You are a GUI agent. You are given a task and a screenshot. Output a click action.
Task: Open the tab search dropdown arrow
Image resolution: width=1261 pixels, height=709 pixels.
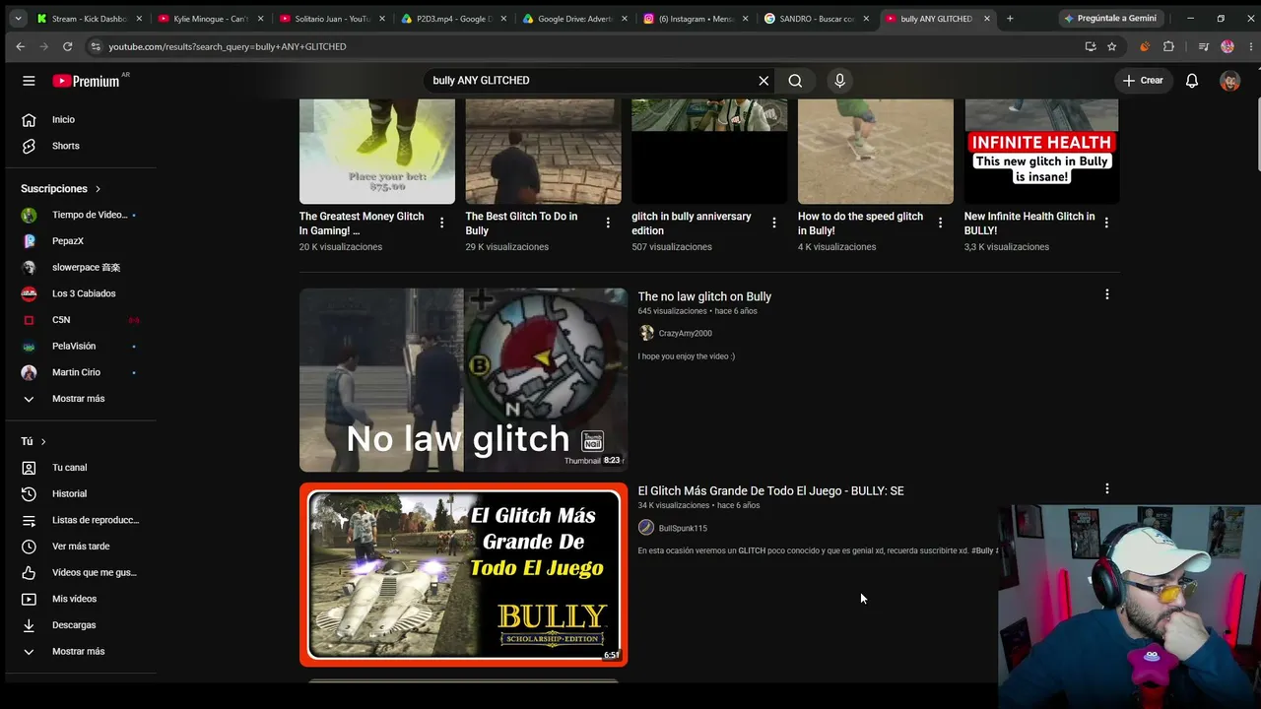(17, 19)
